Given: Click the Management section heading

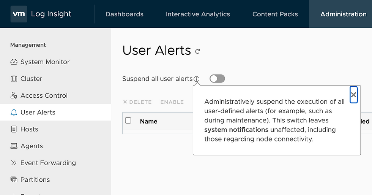Looking at the screenshot, I should coord(28,45).
